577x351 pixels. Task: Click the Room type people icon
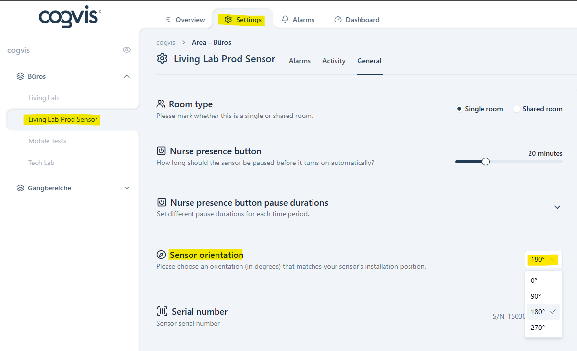tap(160, 104)
